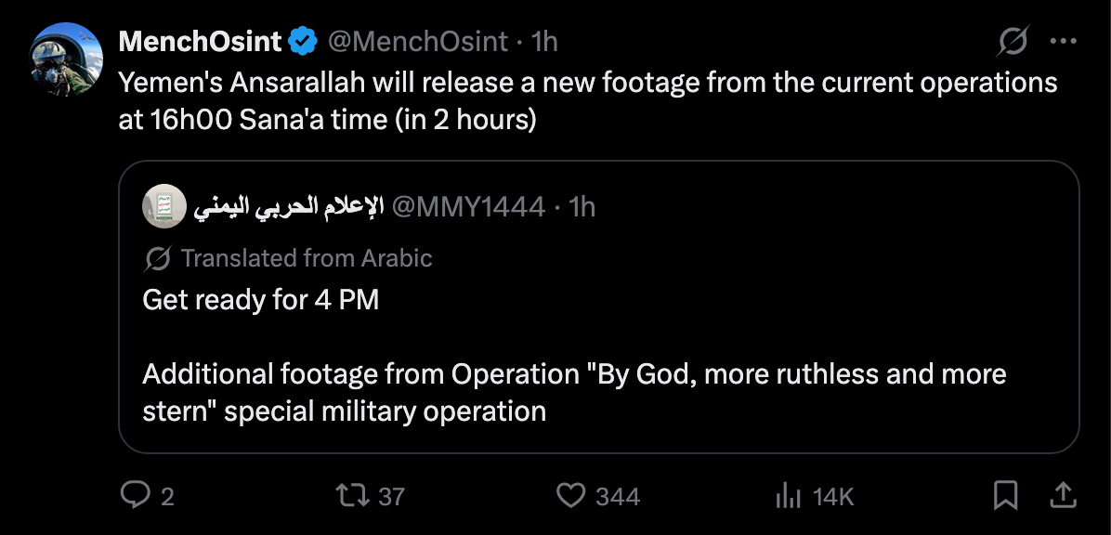1111x535 pixels.
Task: Click the quoted account's Arabic display name
Action: 289,207
